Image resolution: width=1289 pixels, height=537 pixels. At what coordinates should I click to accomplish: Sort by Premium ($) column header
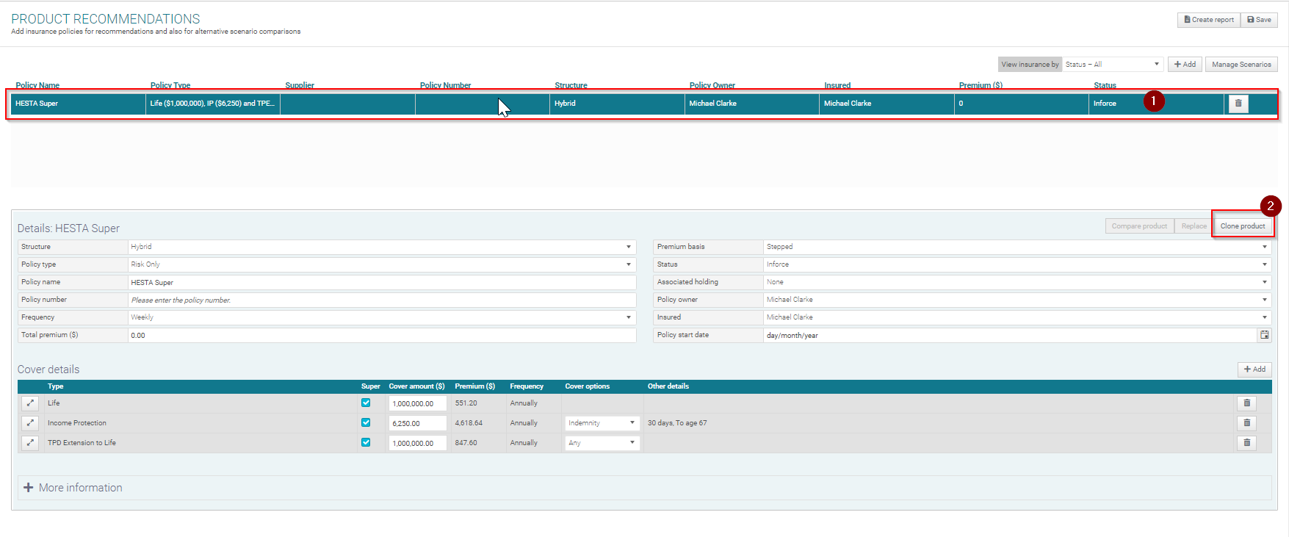981,86
